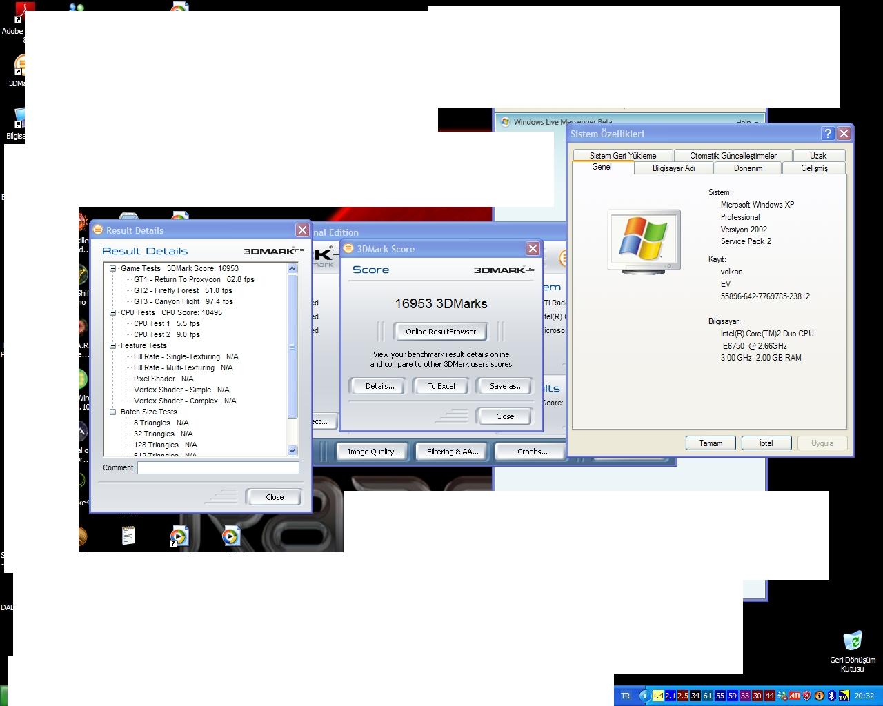Click İptal button in Sistem Özellikleri
883x706 pixels.
click(766, 443)
